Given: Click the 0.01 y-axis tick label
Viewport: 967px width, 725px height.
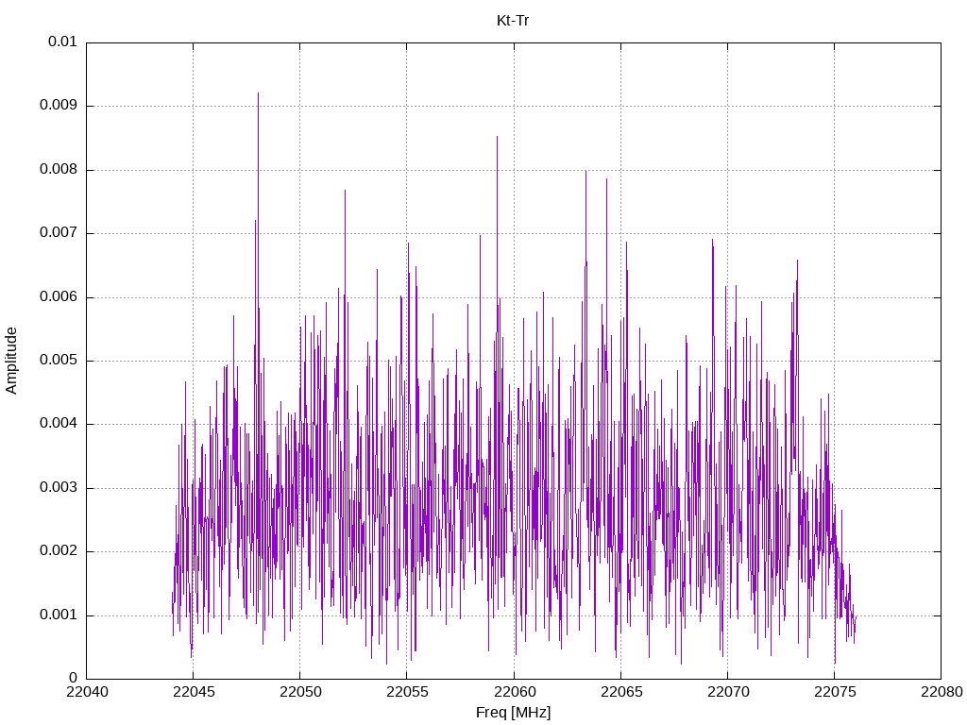Looking at the screenshot, I should (62, 42).
